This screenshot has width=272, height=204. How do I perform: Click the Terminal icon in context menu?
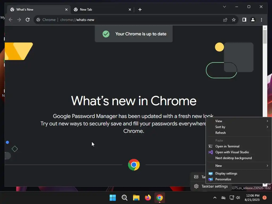pos(210,146)
